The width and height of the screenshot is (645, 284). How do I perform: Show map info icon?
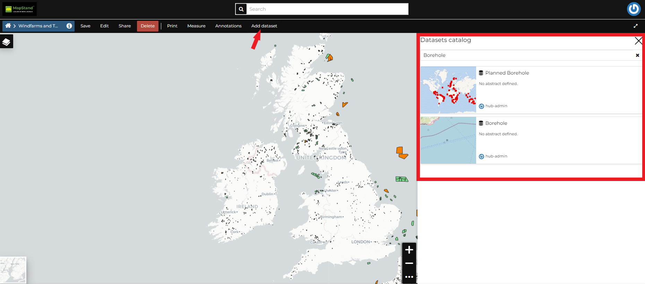tap(69, 26)
